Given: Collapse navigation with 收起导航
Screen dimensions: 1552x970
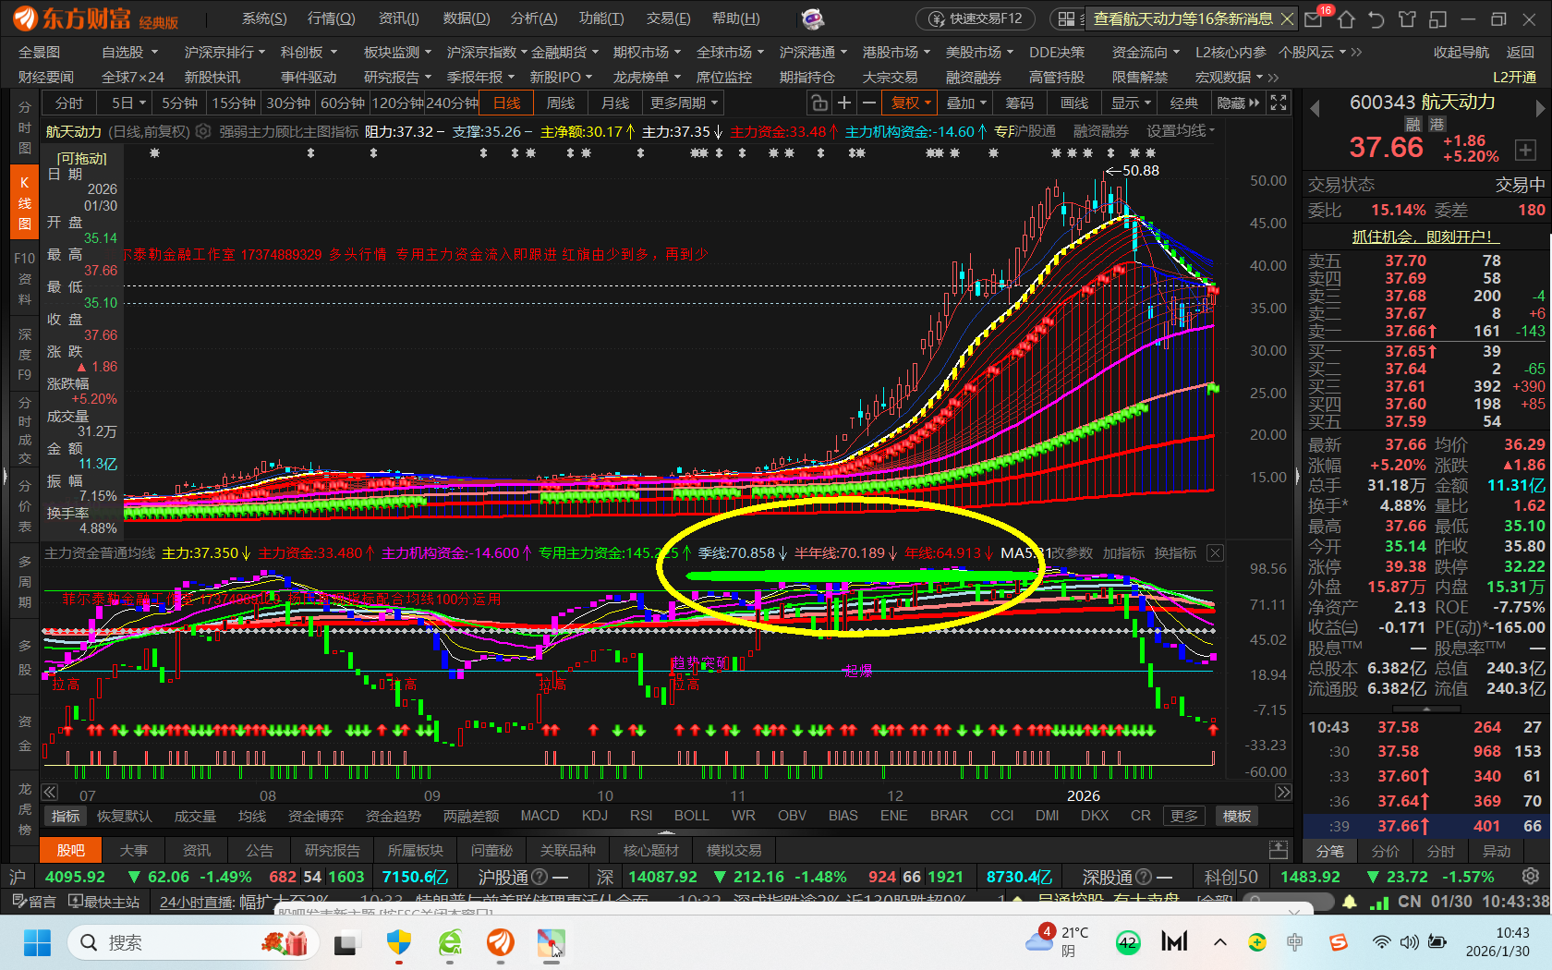Looking at the screenshot, I should coord(1461,53).
